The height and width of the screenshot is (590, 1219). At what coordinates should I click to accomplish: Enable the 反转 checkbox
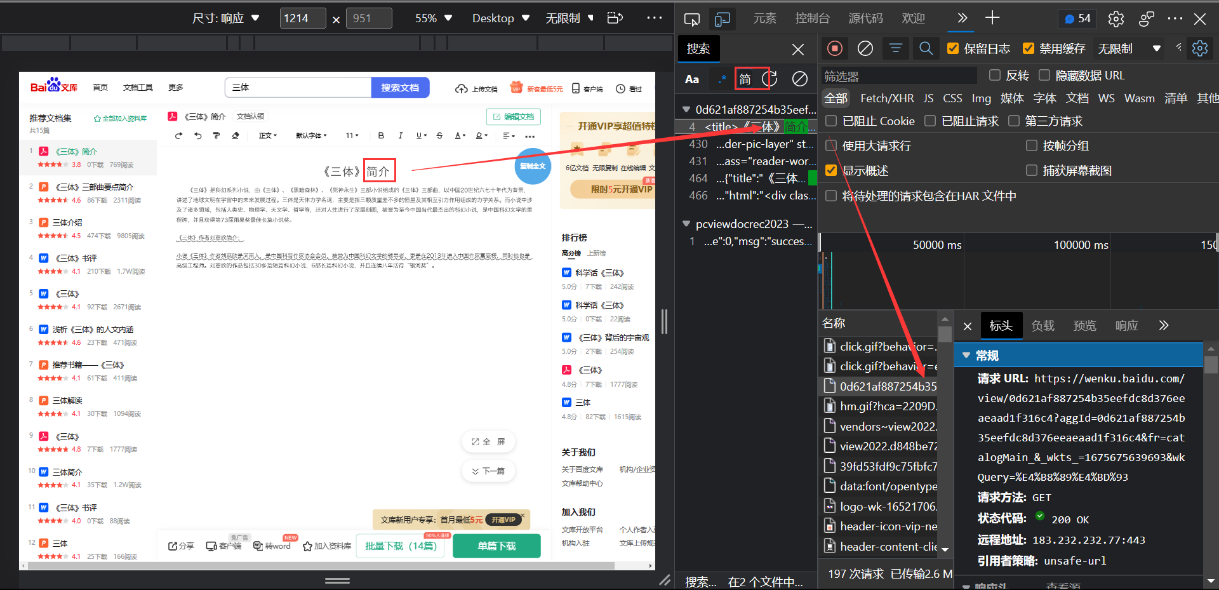pyautogui.click(x=995, y=75)
